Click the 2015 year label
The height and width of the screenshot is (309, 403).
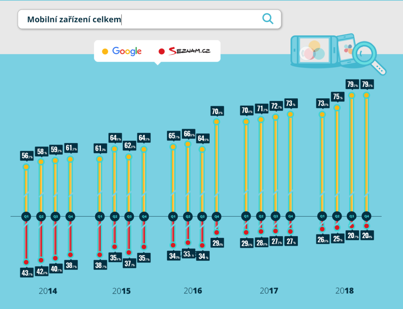coord(121,291)
